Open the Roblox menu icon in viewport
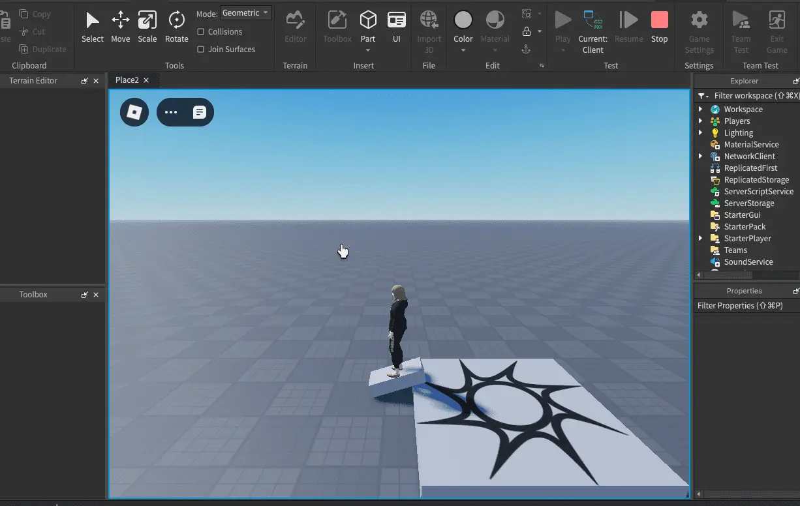Screen dimensions: 800x506 [x=134, y=112]
